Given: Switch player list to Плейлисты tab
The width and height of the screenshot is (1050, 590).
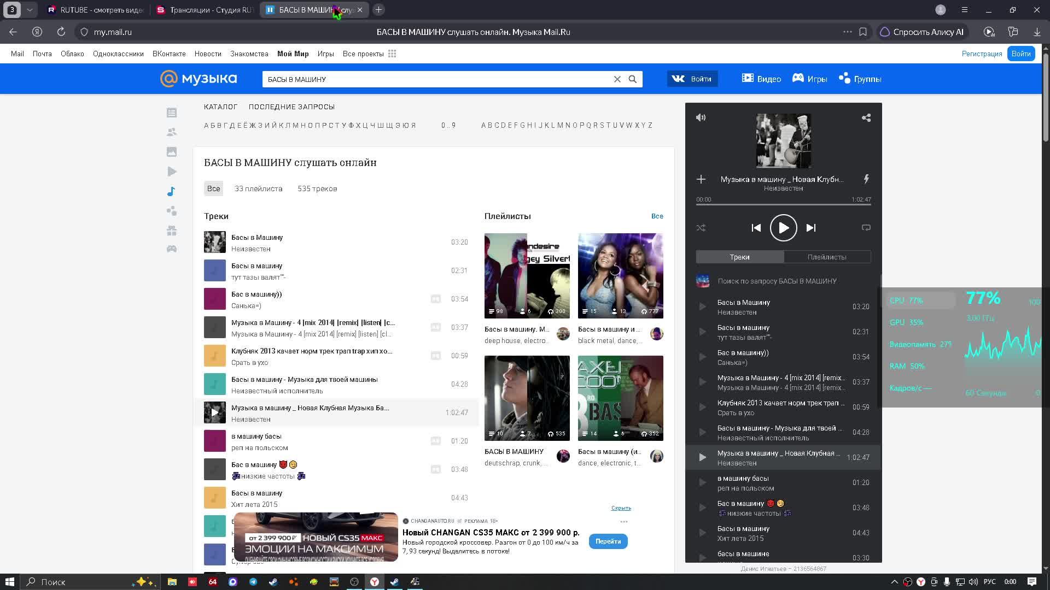Looking at the screenshot, I should point(827,257).
